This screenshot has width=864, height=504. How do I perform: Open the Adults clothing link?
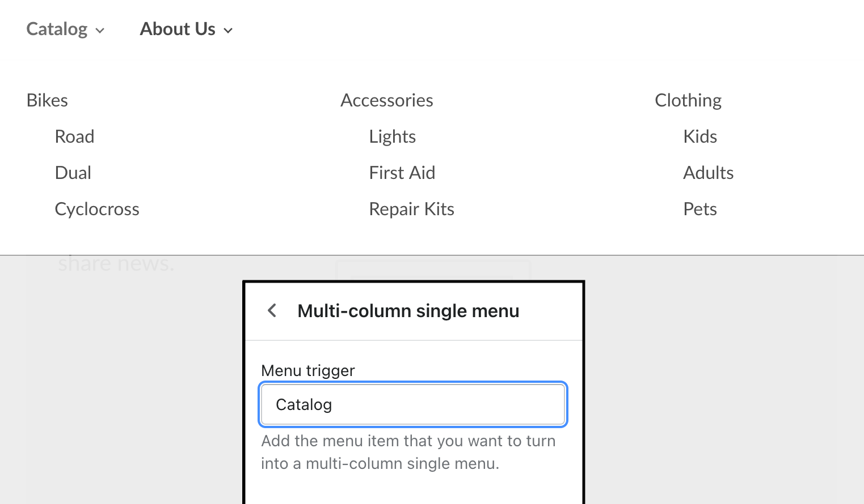pos(708,173)
